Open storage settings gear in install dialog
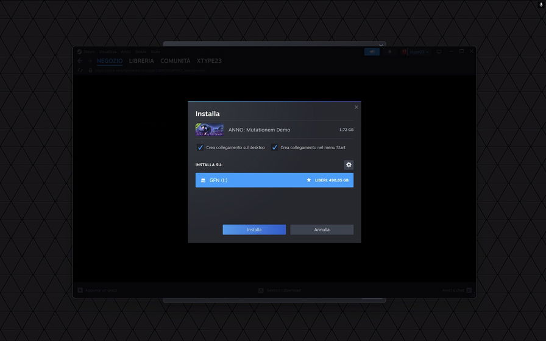The image size is (546, 341). 349,165
